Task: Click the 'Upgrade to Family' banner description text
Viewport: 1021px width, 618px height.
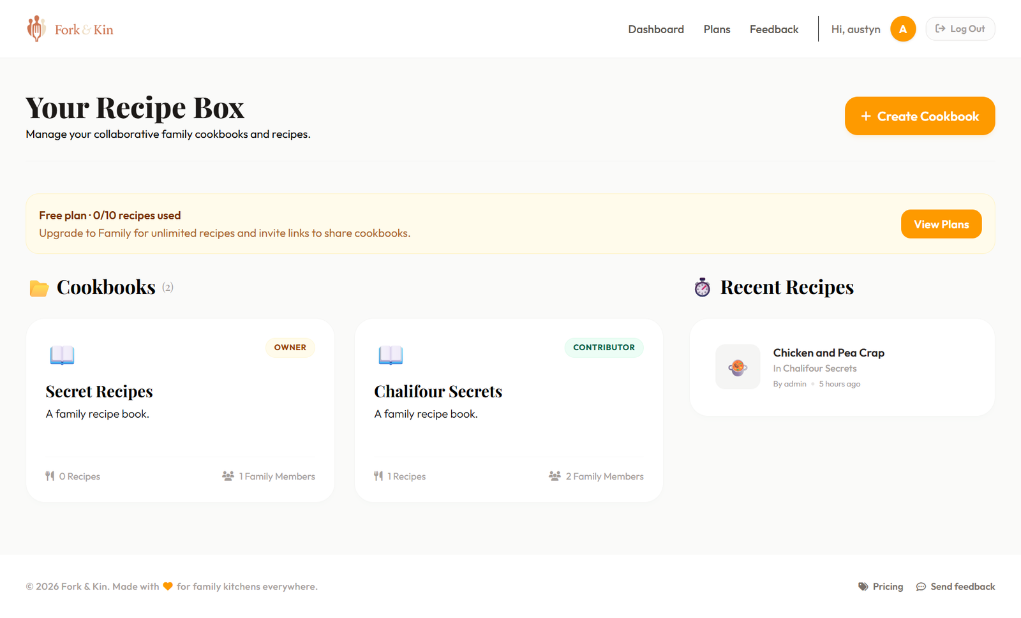Action: tap(225, 233)
